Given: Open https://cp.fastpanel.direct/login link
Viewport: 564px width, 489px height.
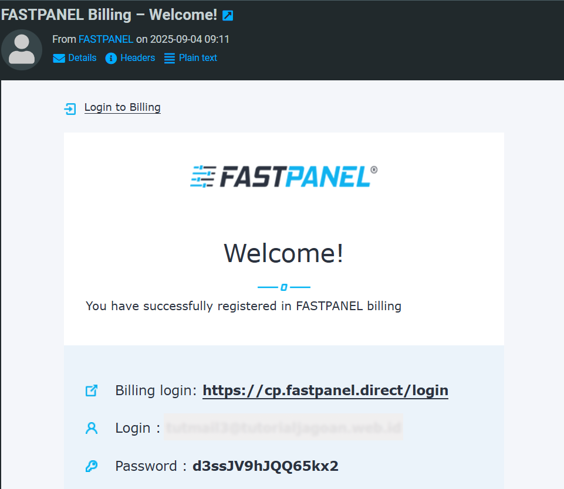Looking at the screenshot, I should [326, 390].
